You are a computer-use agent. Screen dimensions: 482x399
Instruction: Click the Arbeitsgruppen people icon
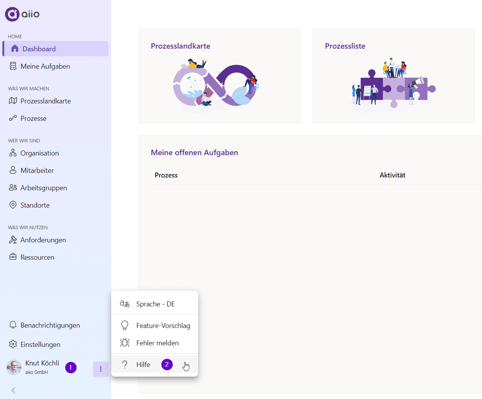13,188
